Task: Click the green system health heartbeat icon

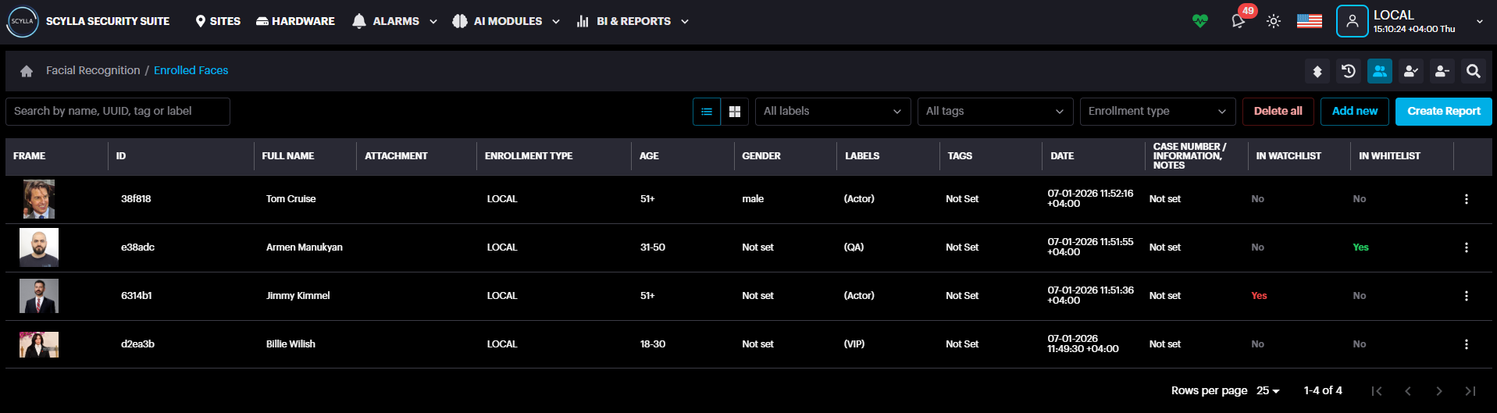Action: tap(1200, 21)
